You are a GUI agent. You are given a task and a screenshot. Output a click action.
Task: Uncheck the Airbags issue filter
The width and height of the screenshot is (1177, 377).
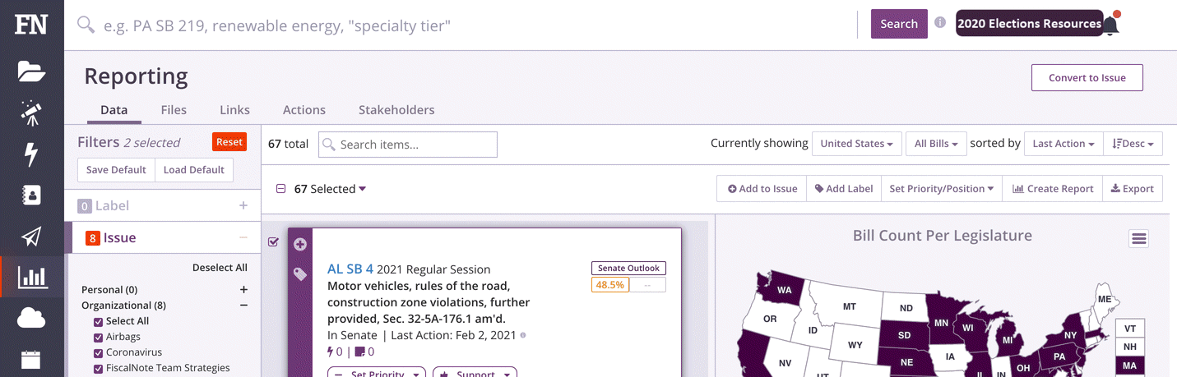point(99,337)
